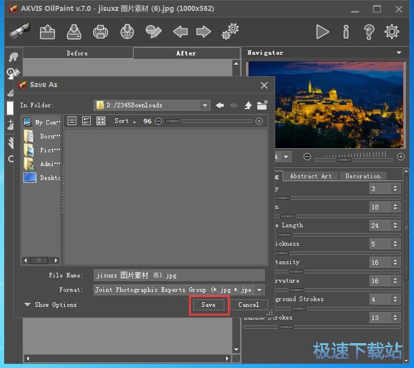The width and height of the screenshot is (414, 368).
Task: Create a new folder in Save As
Action: [x=263, y=105]
